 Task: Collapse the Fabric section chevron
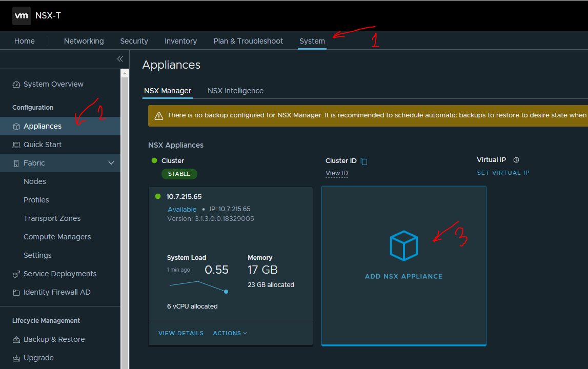point(111,163)
